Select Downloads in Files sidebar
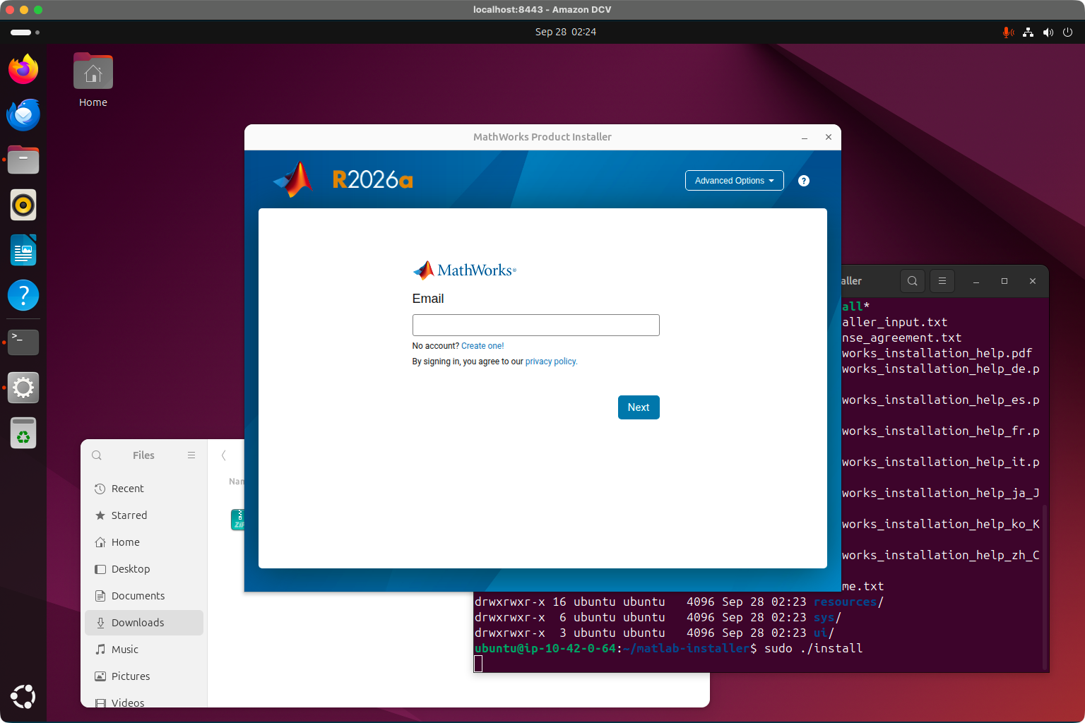The image size is (1085, 723). (144, 623)
